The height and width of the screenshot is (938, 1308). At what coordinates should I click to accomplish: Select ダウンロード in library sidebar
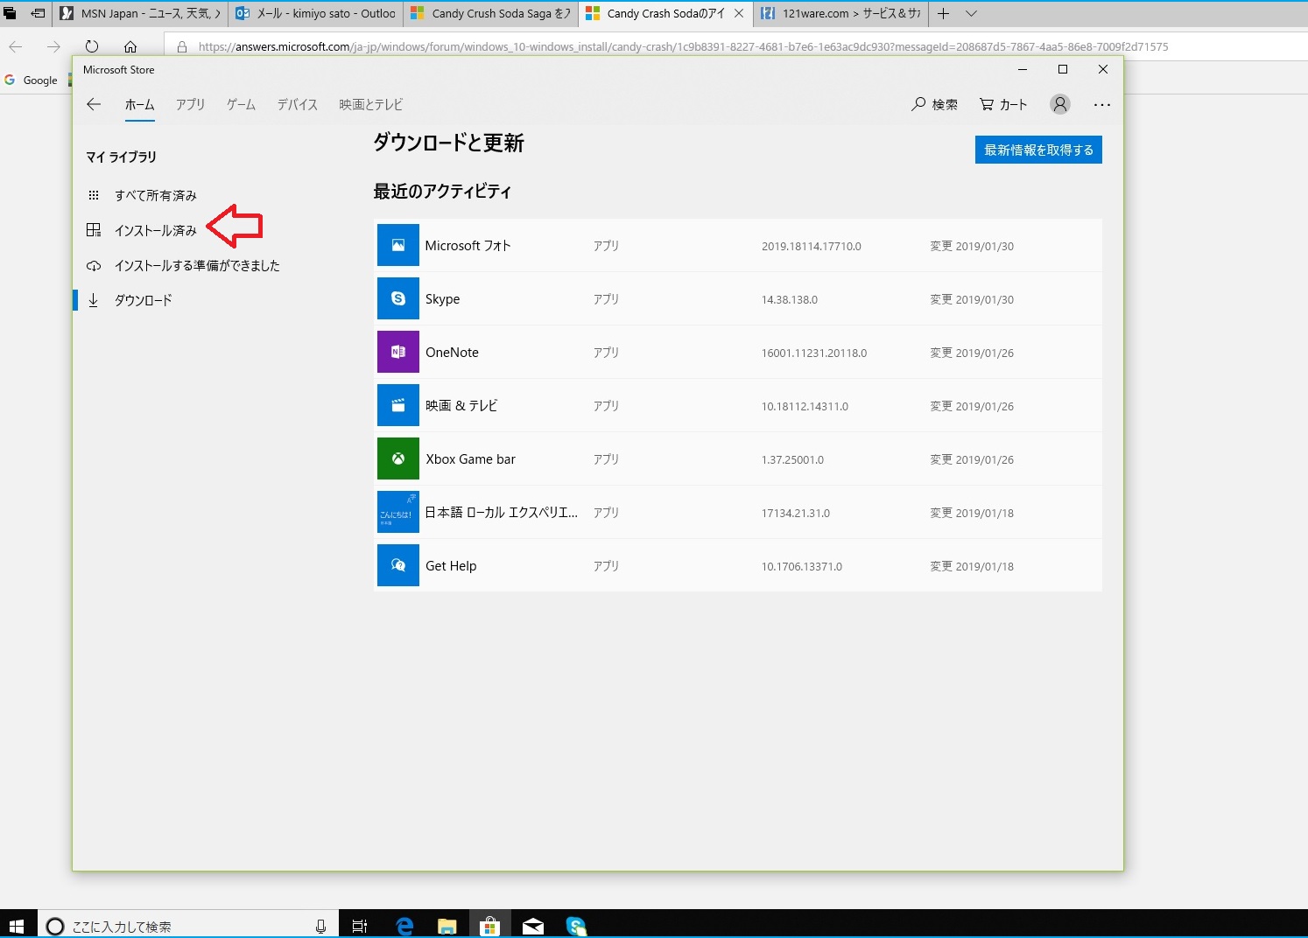pyautogui.click(x=130, y=300)
